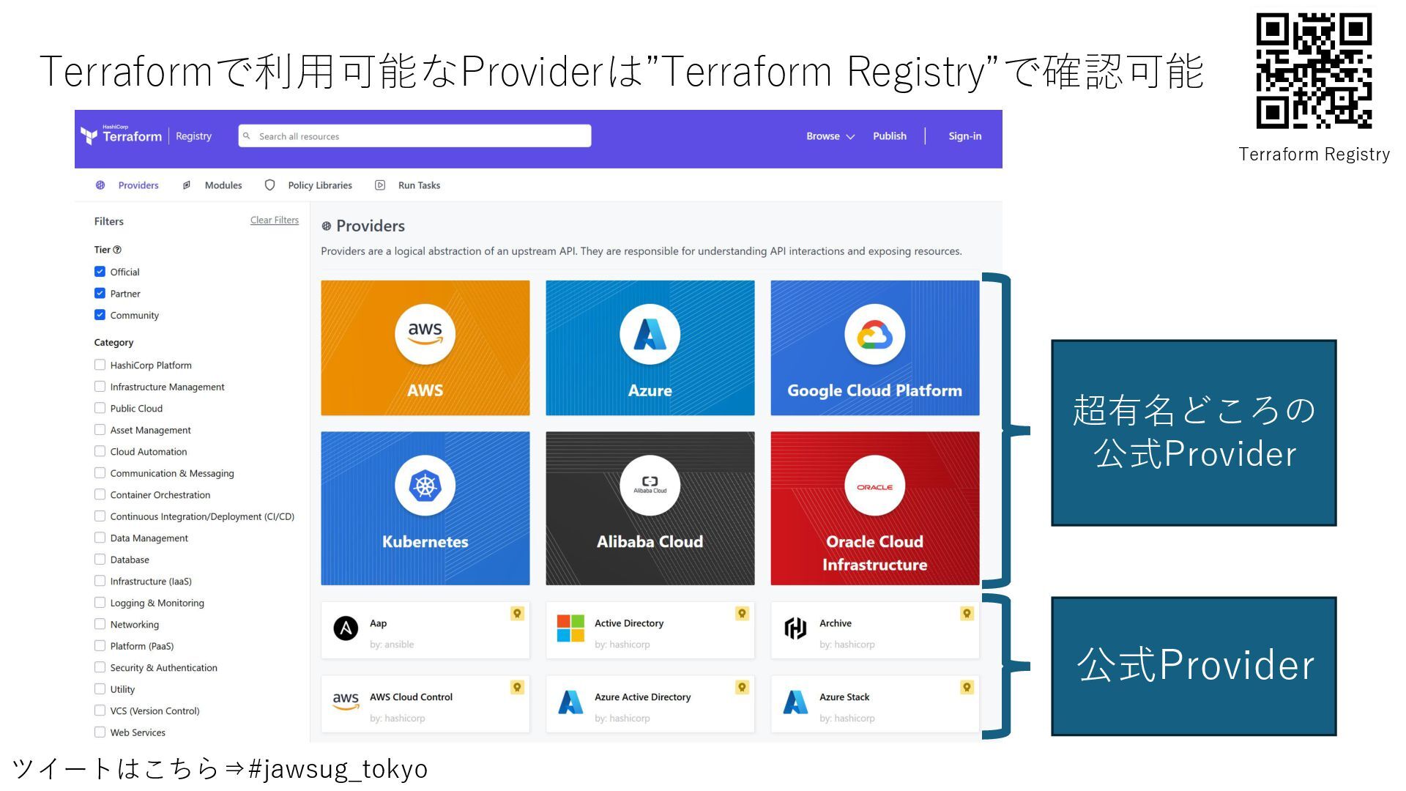Click the Sign-in link
The image size is (1406, 791).
965,136
